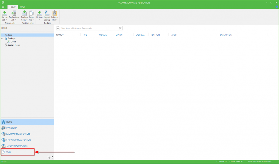Select the Copy Job ribbon button
Screen dimensions: 279x164
click(31, 16)
